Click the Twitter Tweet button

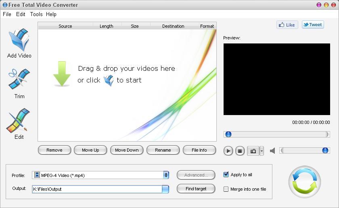click(313, 25)
